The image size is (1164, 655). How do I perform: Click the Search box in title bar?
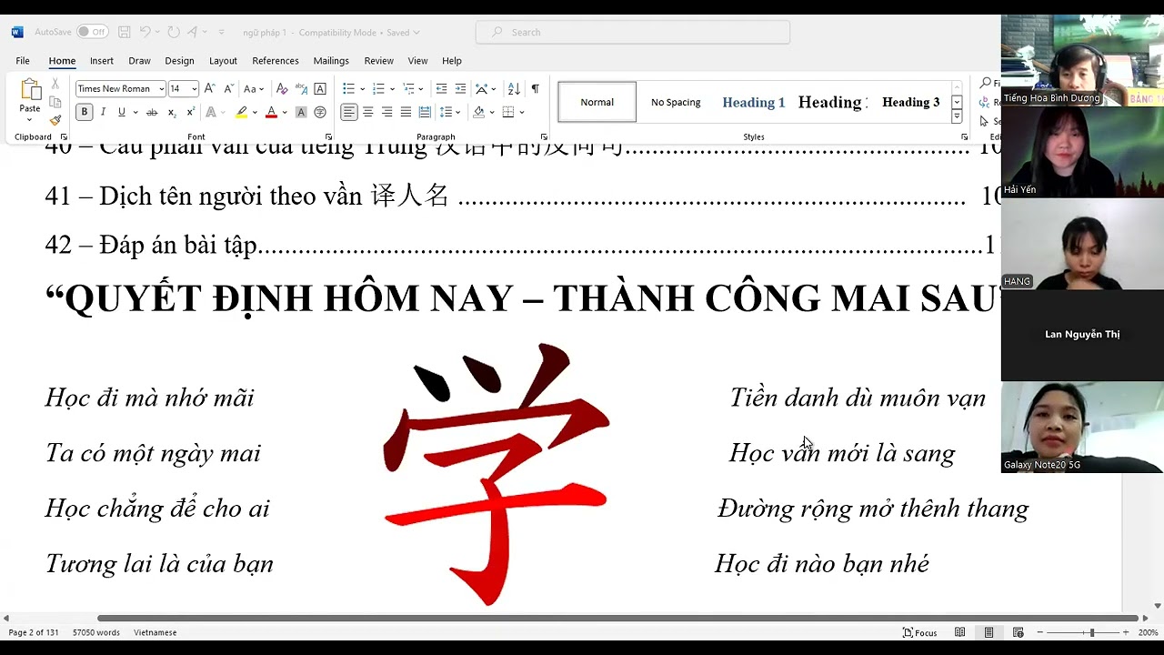(x=633, y=32)
